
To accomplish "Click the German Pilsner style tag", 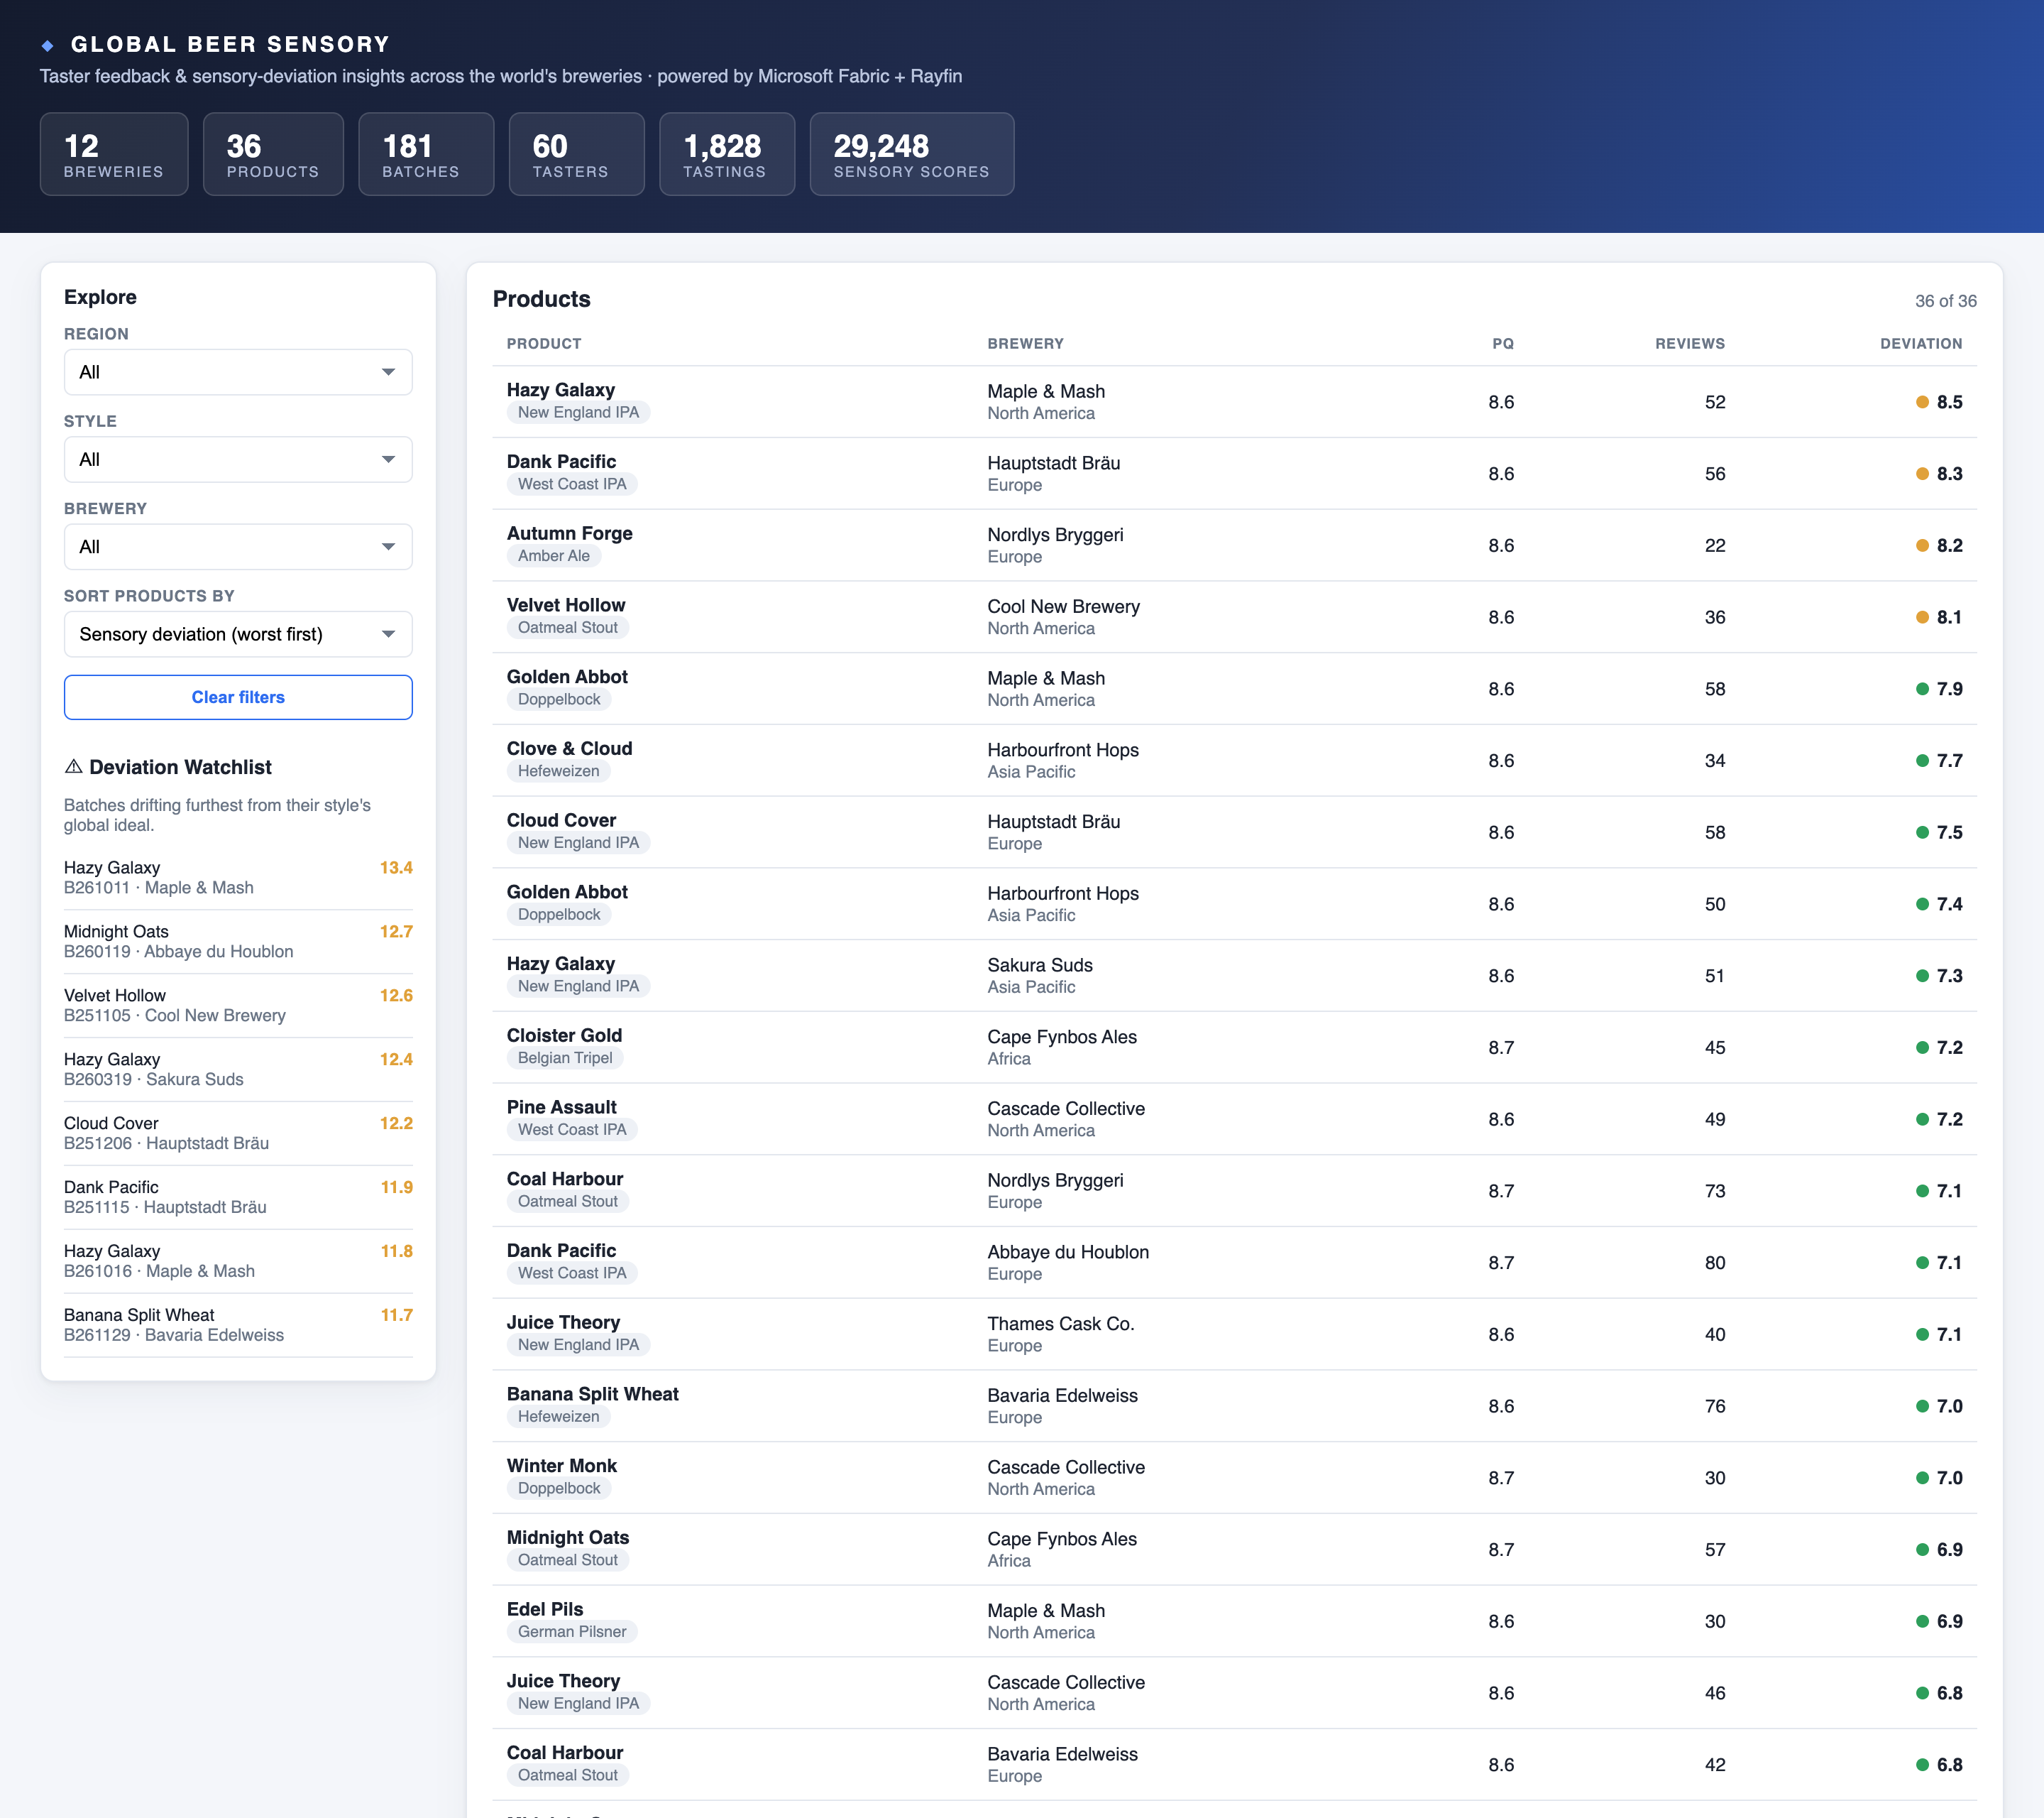I will tap(572, 1632).
